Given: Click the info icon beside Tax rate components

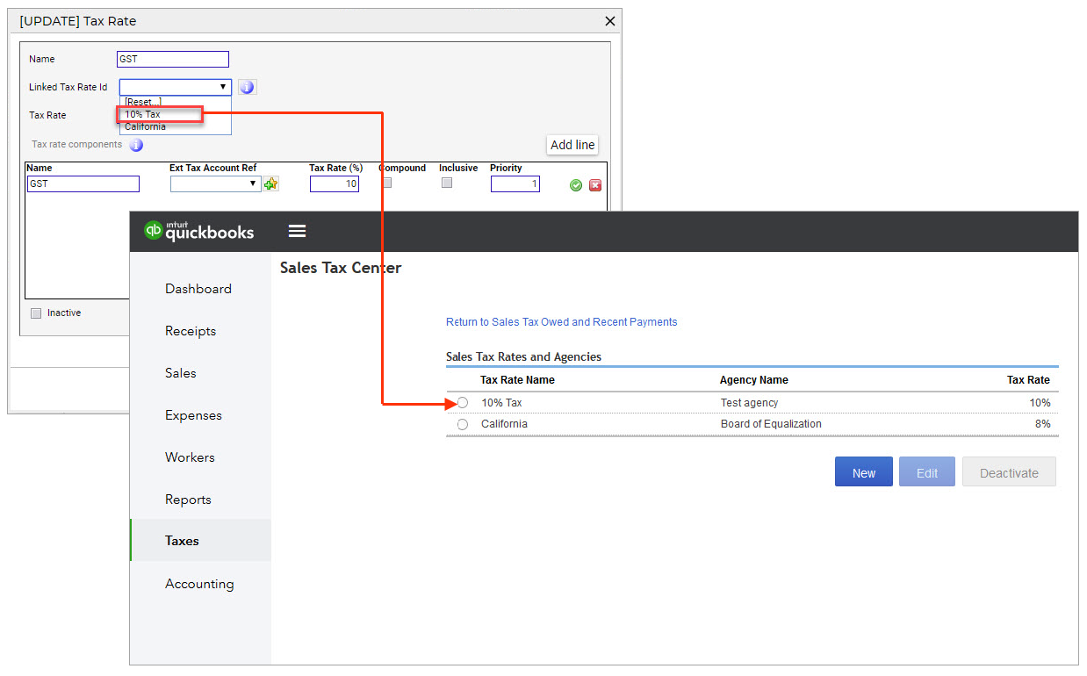Looking at the screenshot, I should (x=136, y=145).
